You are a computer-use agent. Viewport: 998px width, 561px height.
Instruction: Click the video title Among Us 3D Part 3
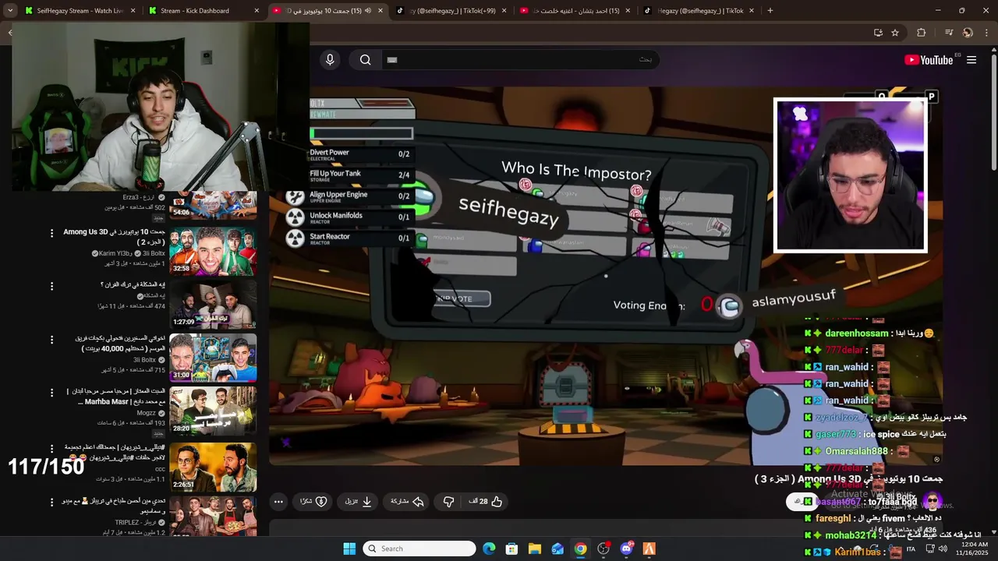pyautogui.click(x=849, y=478)
